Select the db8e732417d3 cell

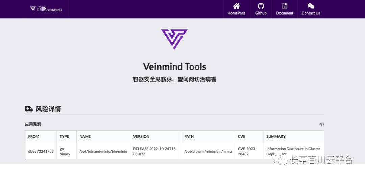point(41,151)
